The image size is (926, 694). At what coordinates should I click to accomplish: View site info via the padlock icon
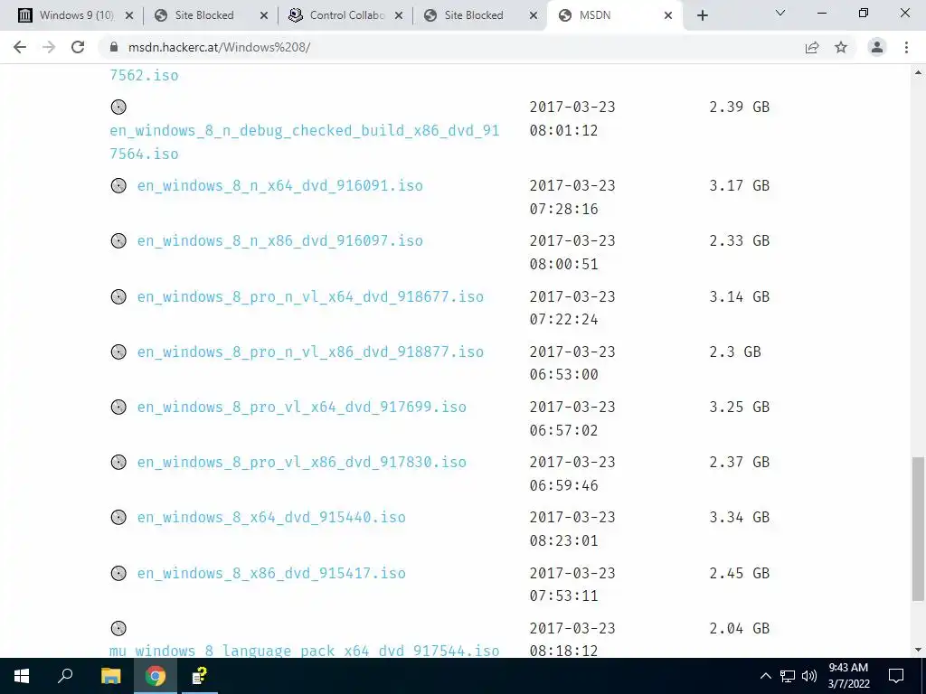(113, 47)
